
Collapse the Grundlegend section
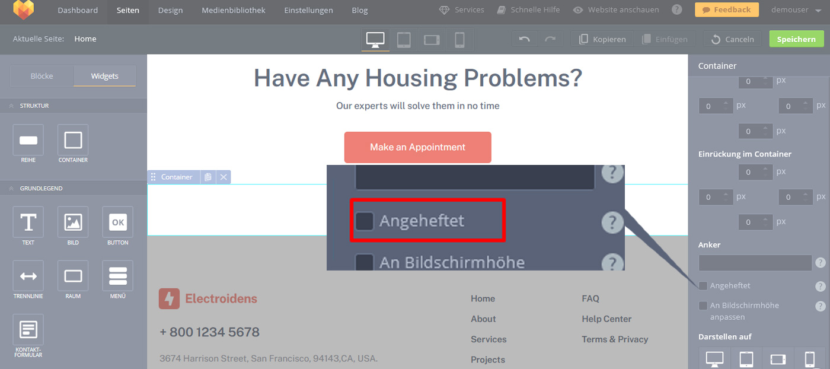11,188
